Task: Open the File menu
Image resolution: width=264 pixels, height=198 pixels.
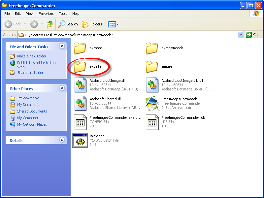Action: [x=7, y=14]
